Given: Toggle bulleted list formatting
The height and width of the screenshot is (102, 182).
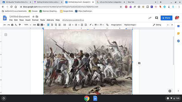Looking at the screenshot, I should [x=76, y=25].
